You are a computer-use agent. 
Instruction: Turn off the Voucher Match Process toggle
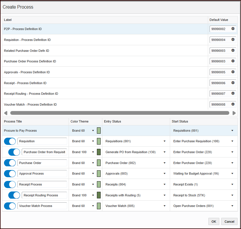click(10, 206)
